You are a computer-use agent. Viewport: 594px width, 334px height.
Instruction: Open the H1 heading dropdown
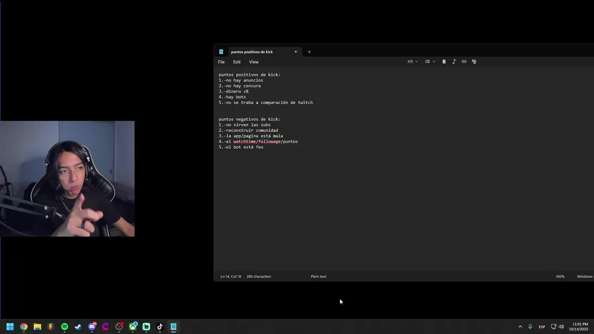point(413,62)
